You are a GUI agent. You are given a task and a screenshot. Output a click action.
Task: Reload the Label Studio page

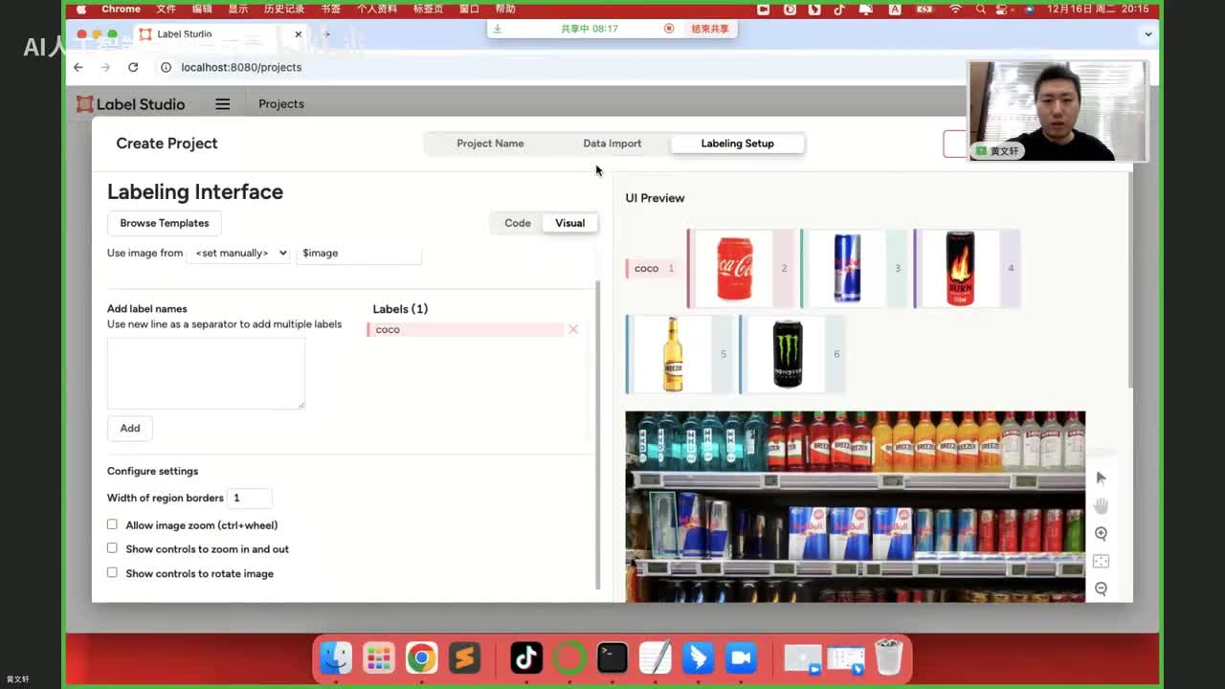133,67
